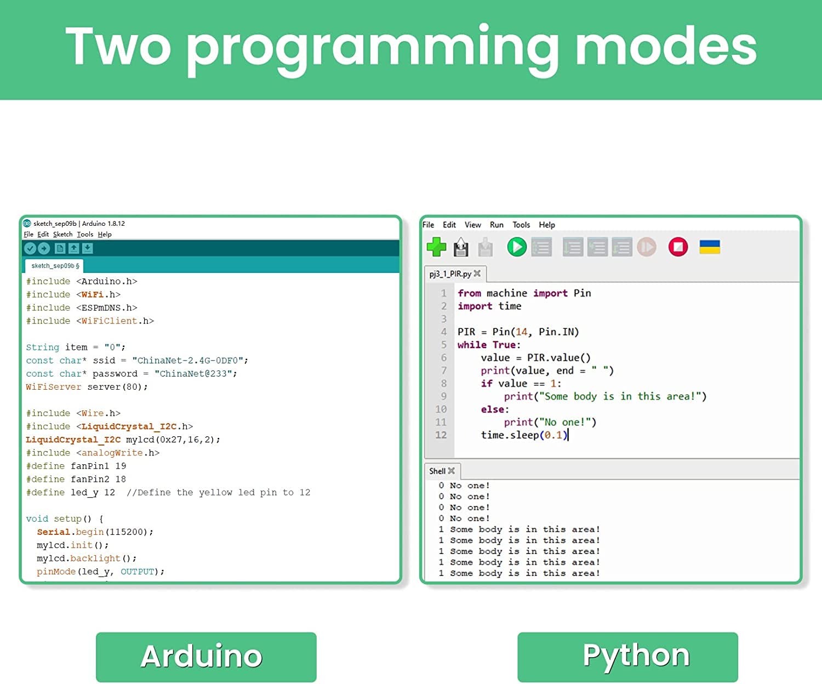Open Arduino's Tools menu

[85, 235]
